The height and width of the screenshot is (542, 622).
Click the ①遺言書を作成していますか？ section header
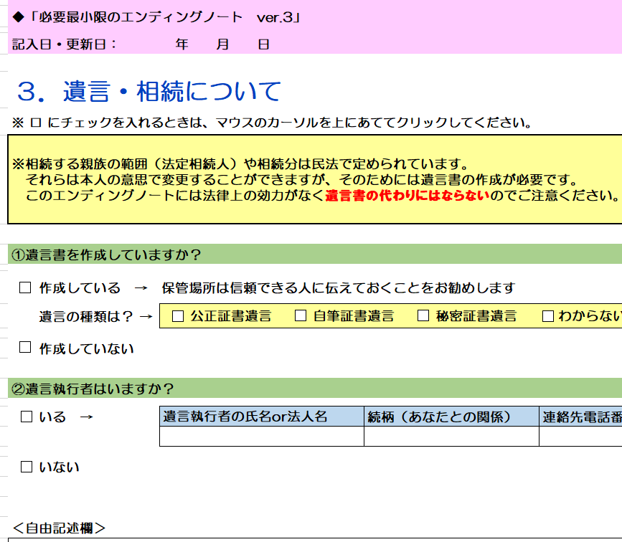click(315, 254)
